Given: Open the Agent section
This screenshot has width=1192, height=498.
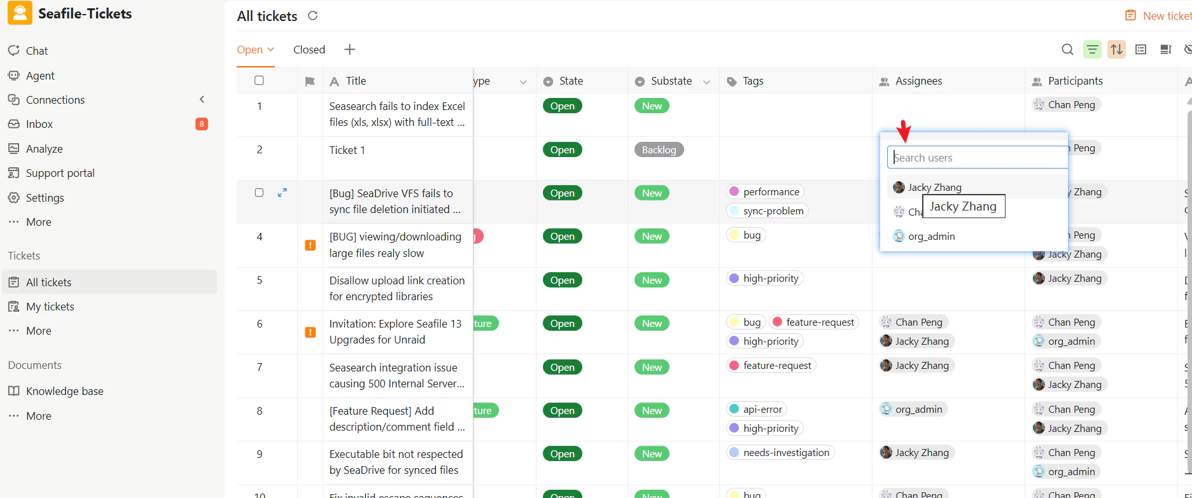Looking at the screenshot, I should (x=40, y=76).
